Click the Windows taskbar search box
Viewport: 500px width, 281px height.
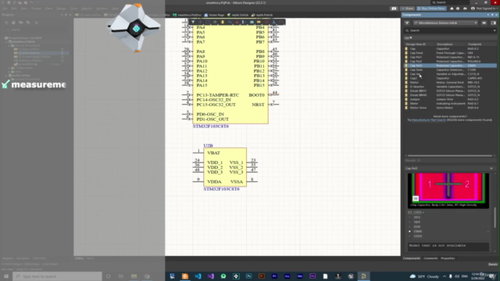(57, 276)
